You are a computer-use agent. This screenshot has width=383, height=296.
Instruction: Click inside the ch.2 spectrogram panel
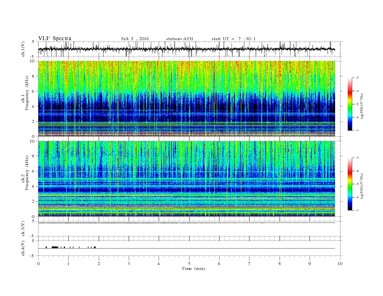click(x=186, y=179)
